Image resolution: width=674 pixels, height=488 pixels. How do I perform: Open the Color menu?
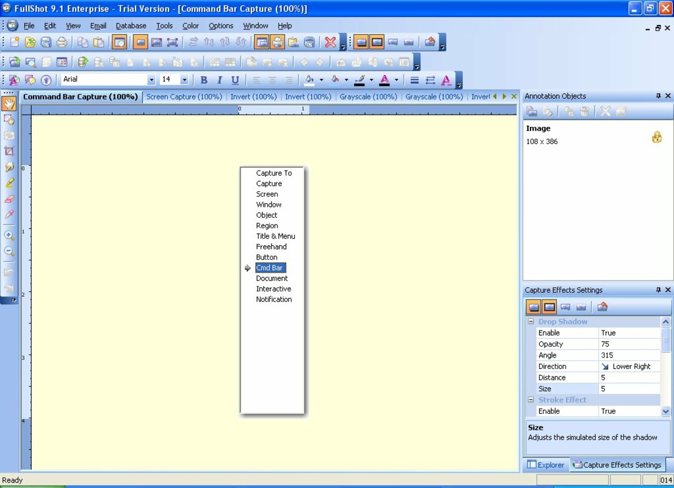190,26
